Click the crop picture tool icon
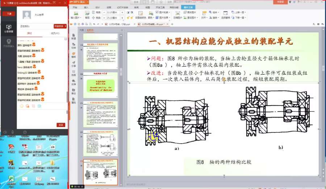Image resolution: width=326 pixels, height=189 pixels. (x=87, y=15)
